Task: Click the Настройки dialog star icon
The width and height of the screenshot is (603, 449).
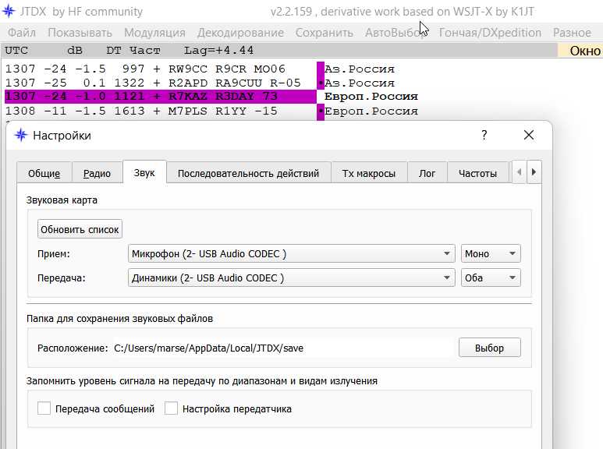Action: pyautogui.click(x=21, y=136)
